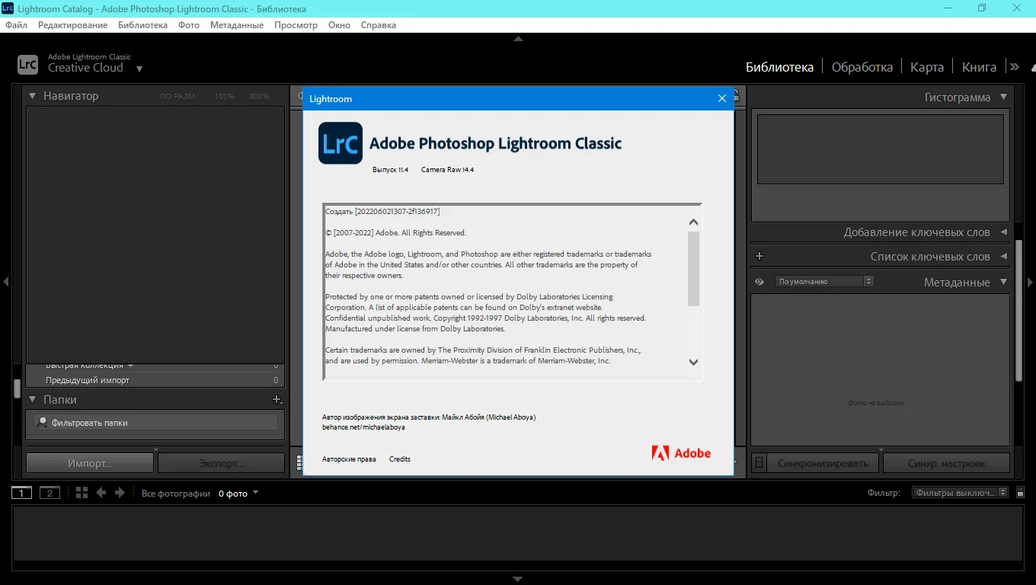Click the plus icon in Папки panel
This screenshot has width=1036, height=585.
277,399
